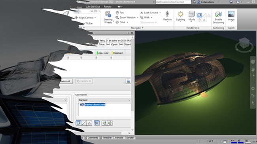Click the Resolved column header
Viewport: 257px width, 144px height.
pyautogui.click(x=117, y=53)
